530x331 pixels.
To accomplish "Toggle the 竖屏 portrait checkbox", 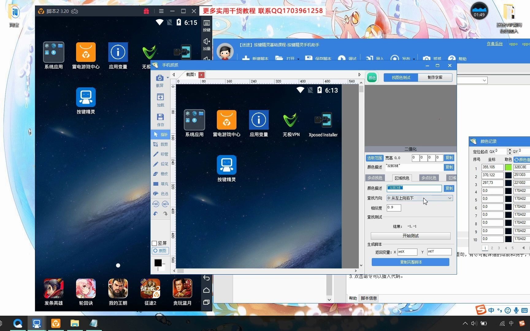I will (154, 243).
